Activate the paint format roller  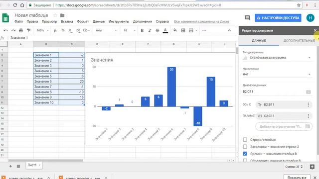click(28, 30)
